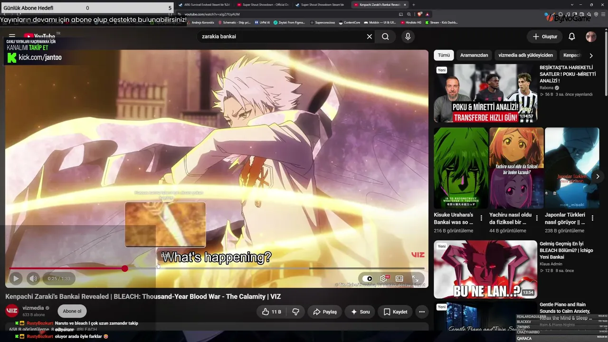Open the notifications bell
This screenshot has height=342, width=608.
[572, 37]
